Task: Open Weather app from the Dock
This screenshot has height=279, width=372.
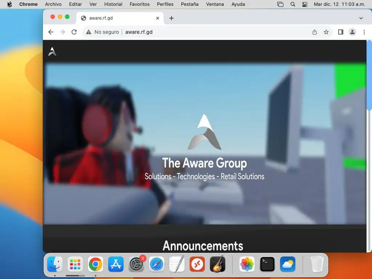Action: [x=288, y=264]
